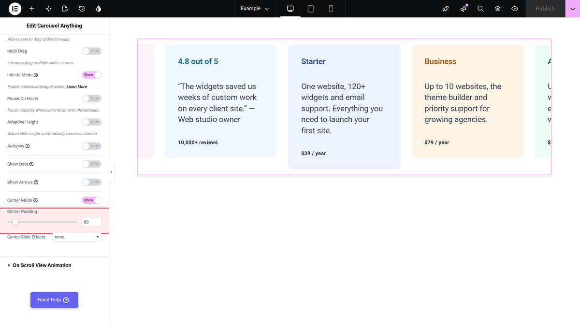580x326 pixels.
Task: Click Center Mode help question icon
Action: pos(35,200)
